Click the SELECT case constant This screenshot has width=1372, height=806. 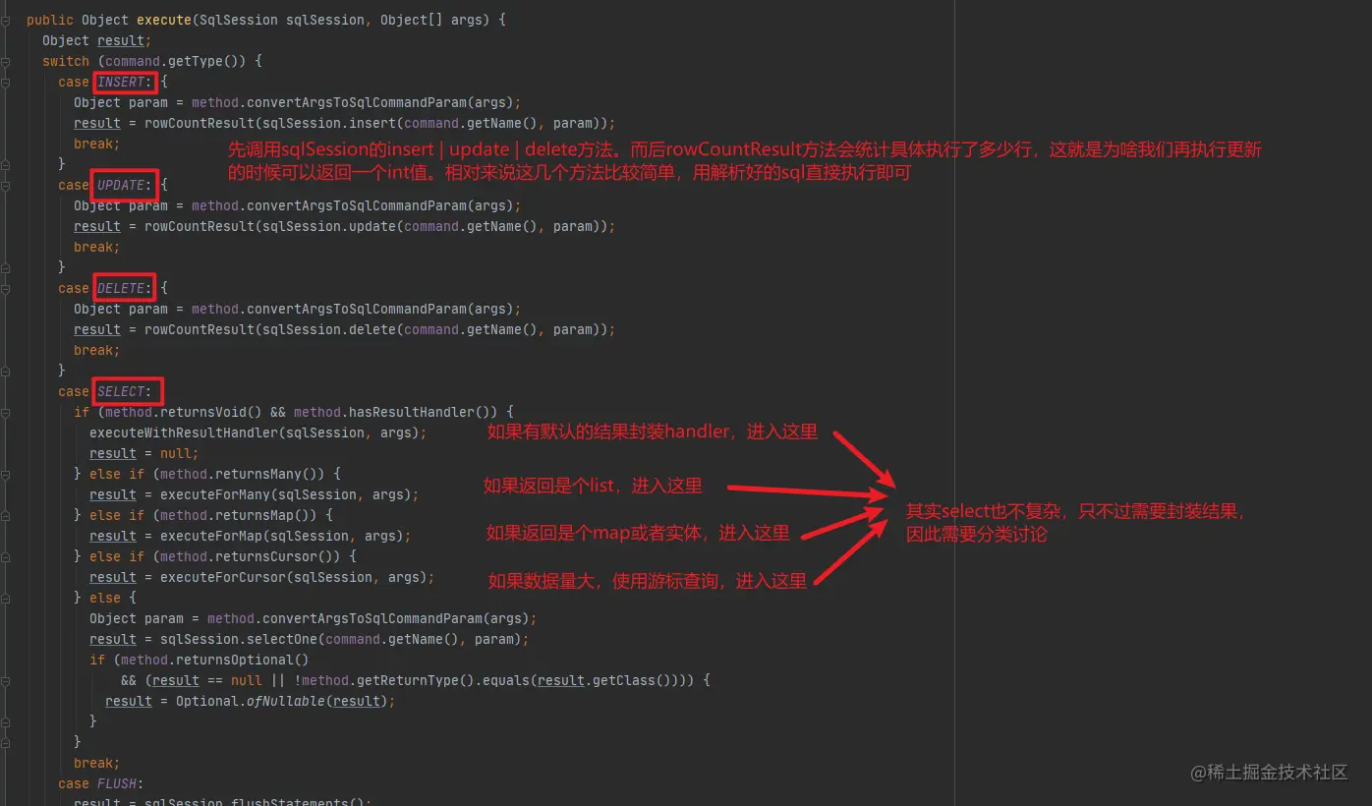[x=121, y=391]
